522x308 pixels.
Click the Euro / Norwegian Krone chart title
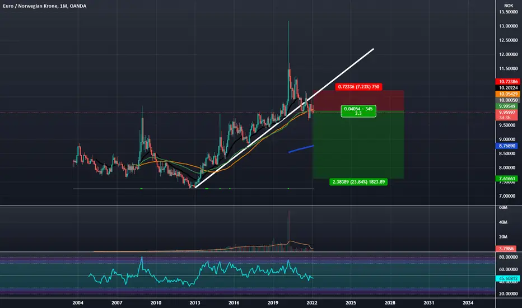click(x=45, y=6)
